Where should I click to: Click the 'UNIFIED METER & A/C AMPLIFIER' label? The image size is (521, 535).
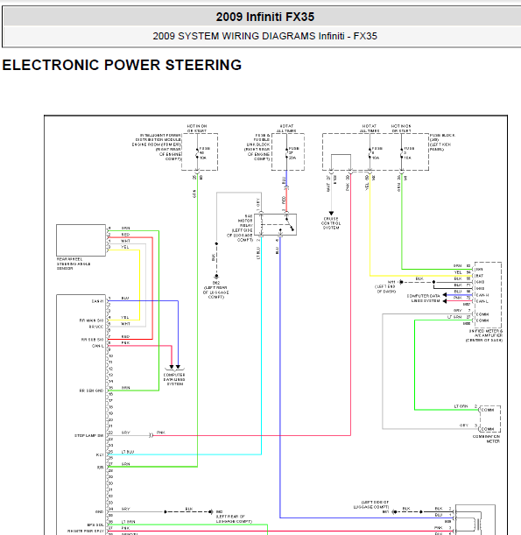(x=484, y=335)
